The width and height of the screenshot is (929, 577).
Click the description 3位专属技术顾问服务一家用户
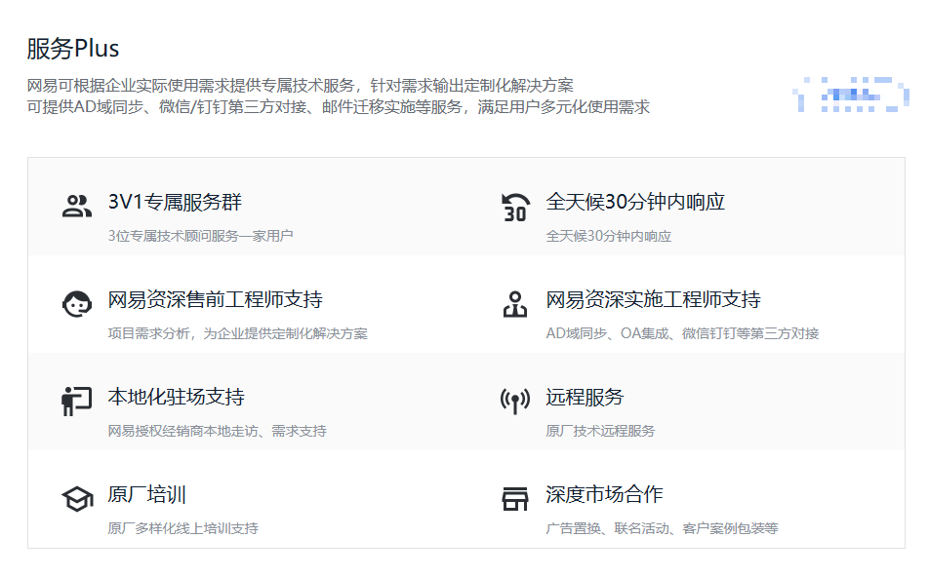(200, 236)
